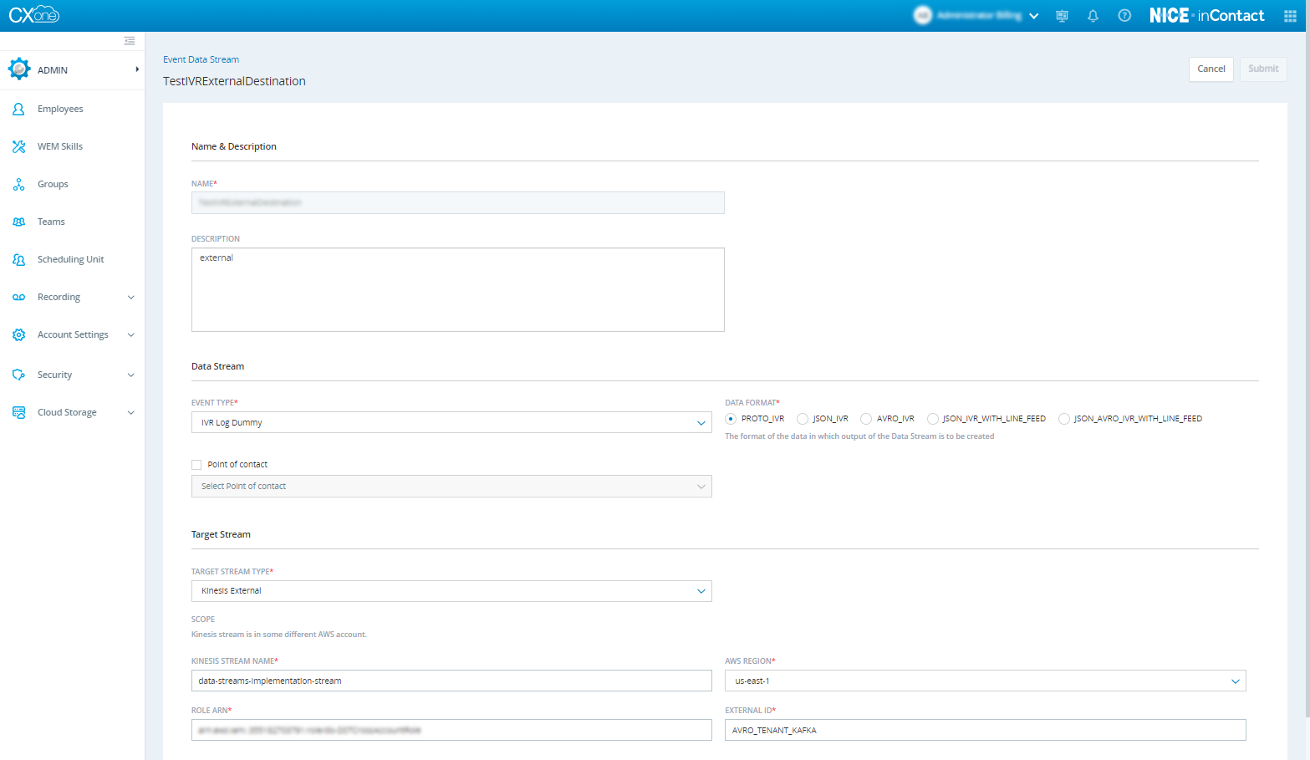Expand the Recording menu chevron

tap(130, 298)
